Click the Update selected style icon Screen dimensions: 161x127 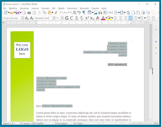tap(27, 18)
